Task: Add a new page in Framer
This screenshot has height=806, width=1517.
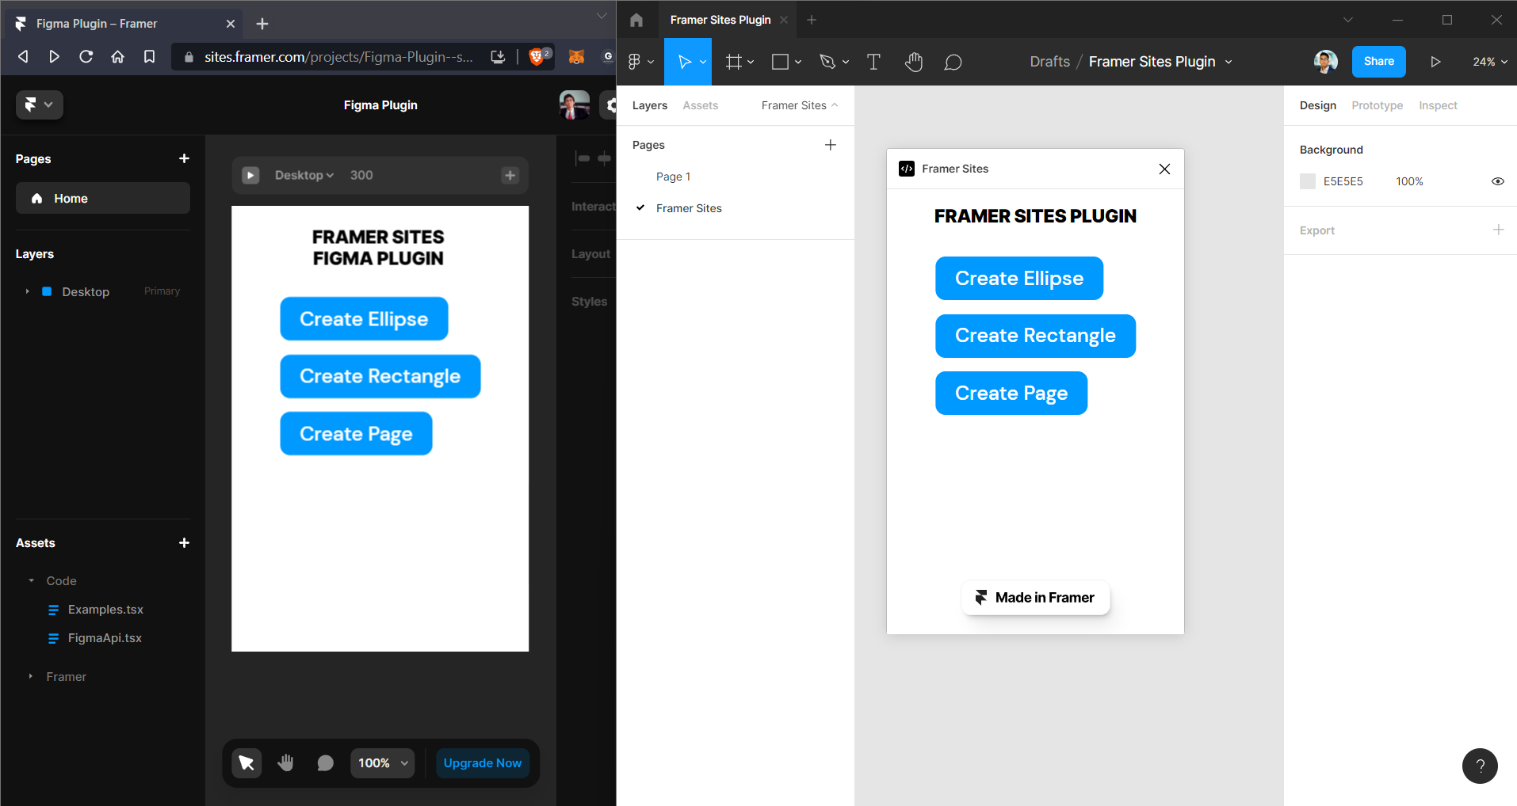Action: click(x=184, y=158)
